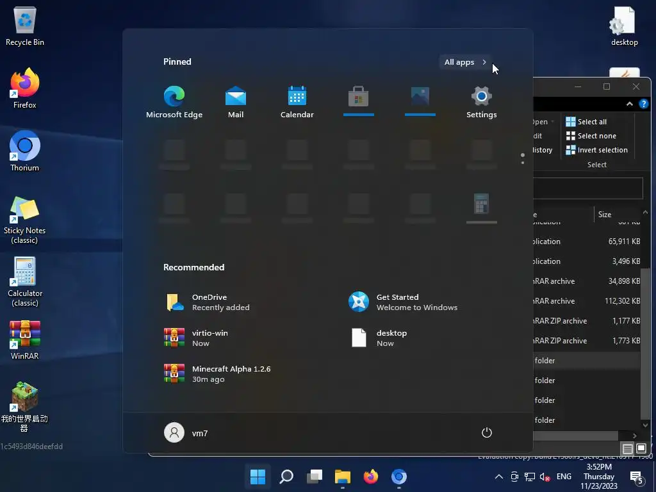The height and width of the screenshot is (492, 656).
Task: Select WinRAR desktop shortcut
Action: pos(25,340)
